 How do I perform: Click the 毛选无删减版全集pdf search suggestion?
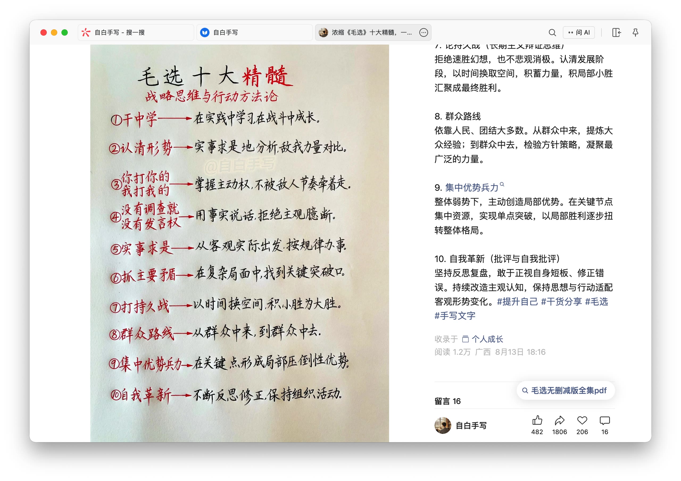[x=566, y=390]
